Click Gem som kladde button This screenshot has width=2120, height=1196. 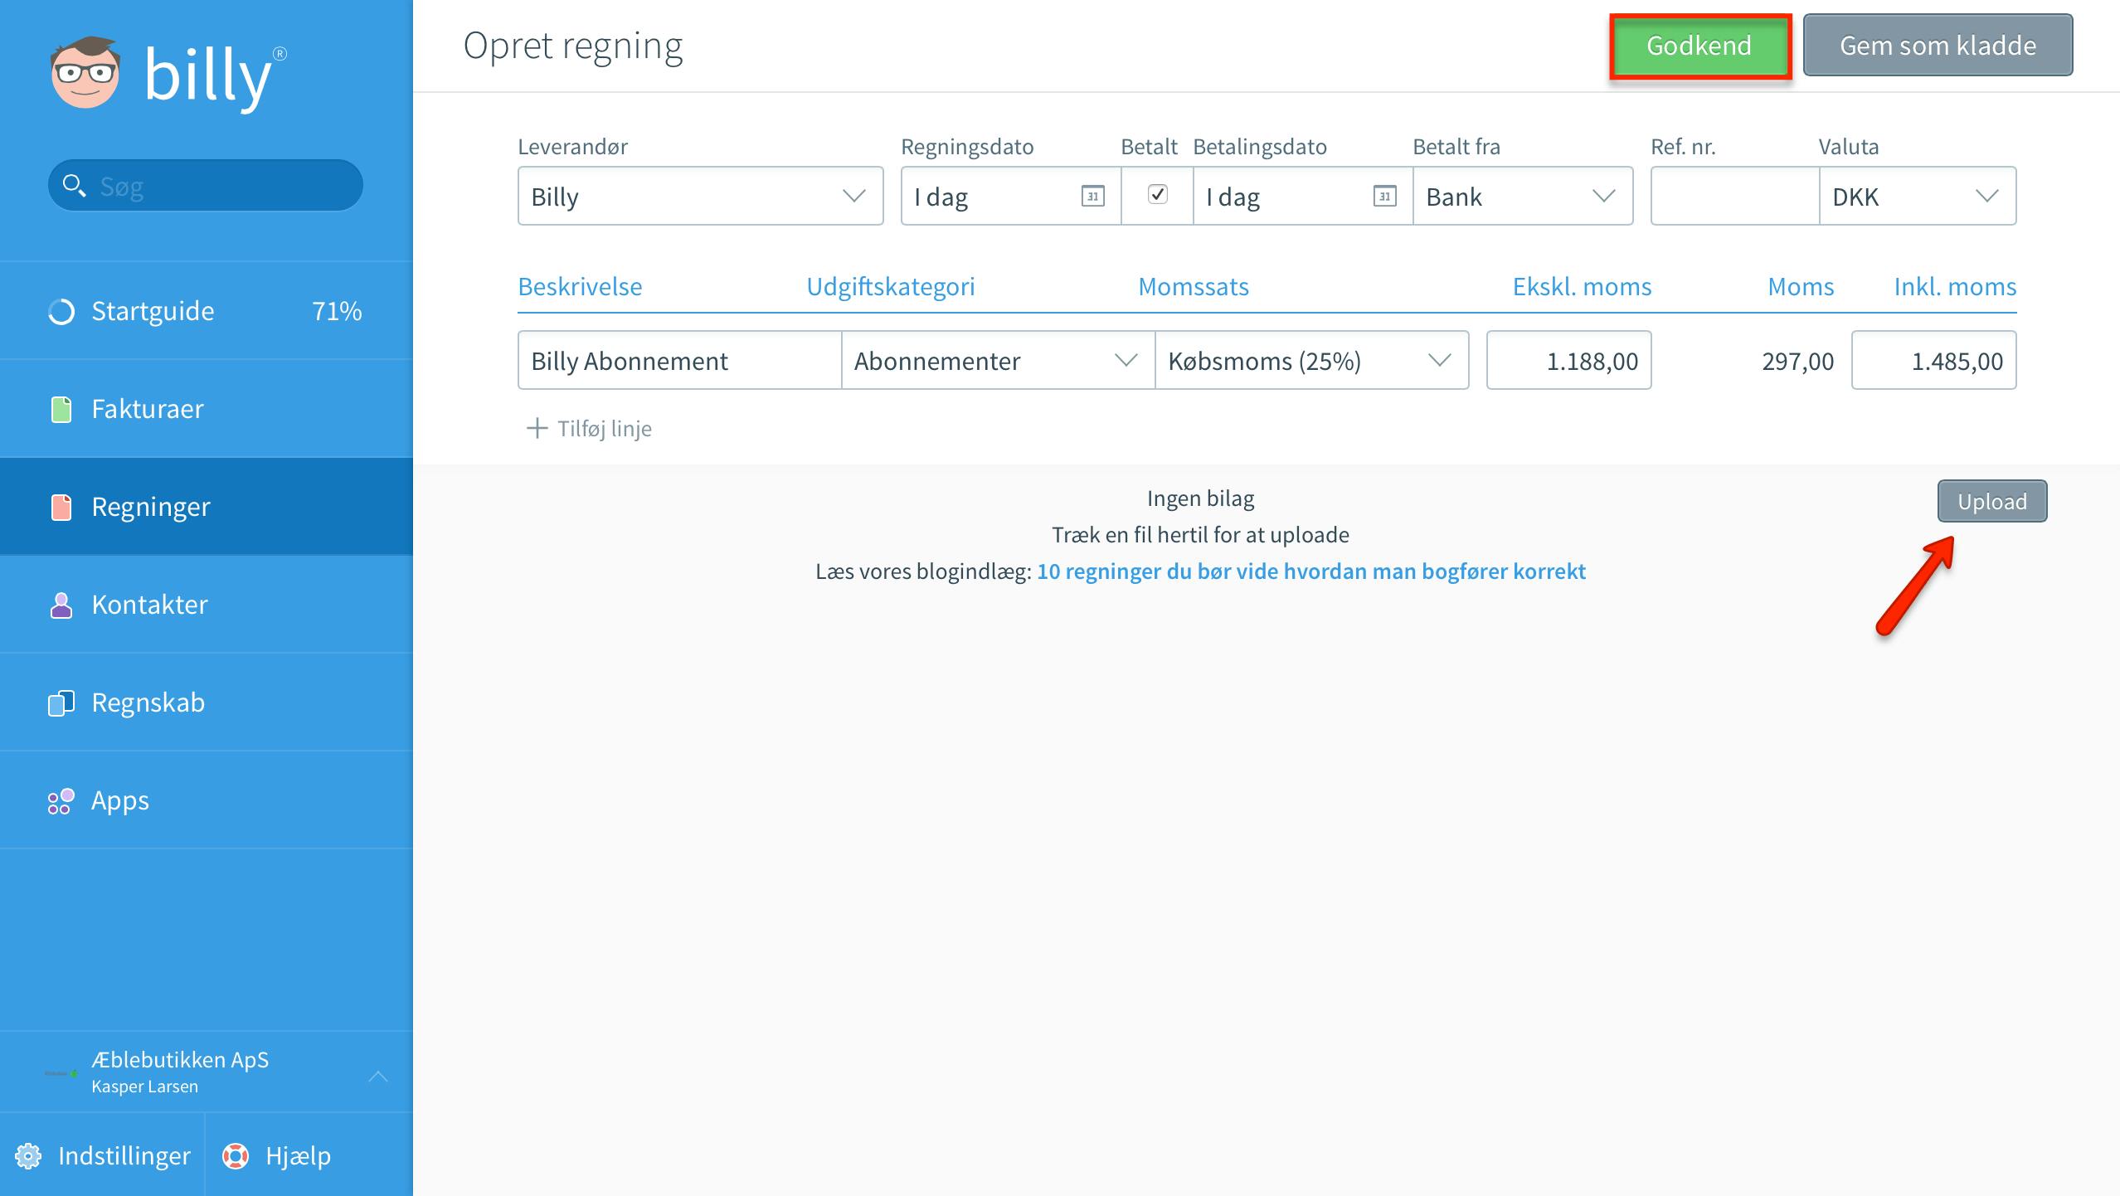click(x=1938, y=46)
